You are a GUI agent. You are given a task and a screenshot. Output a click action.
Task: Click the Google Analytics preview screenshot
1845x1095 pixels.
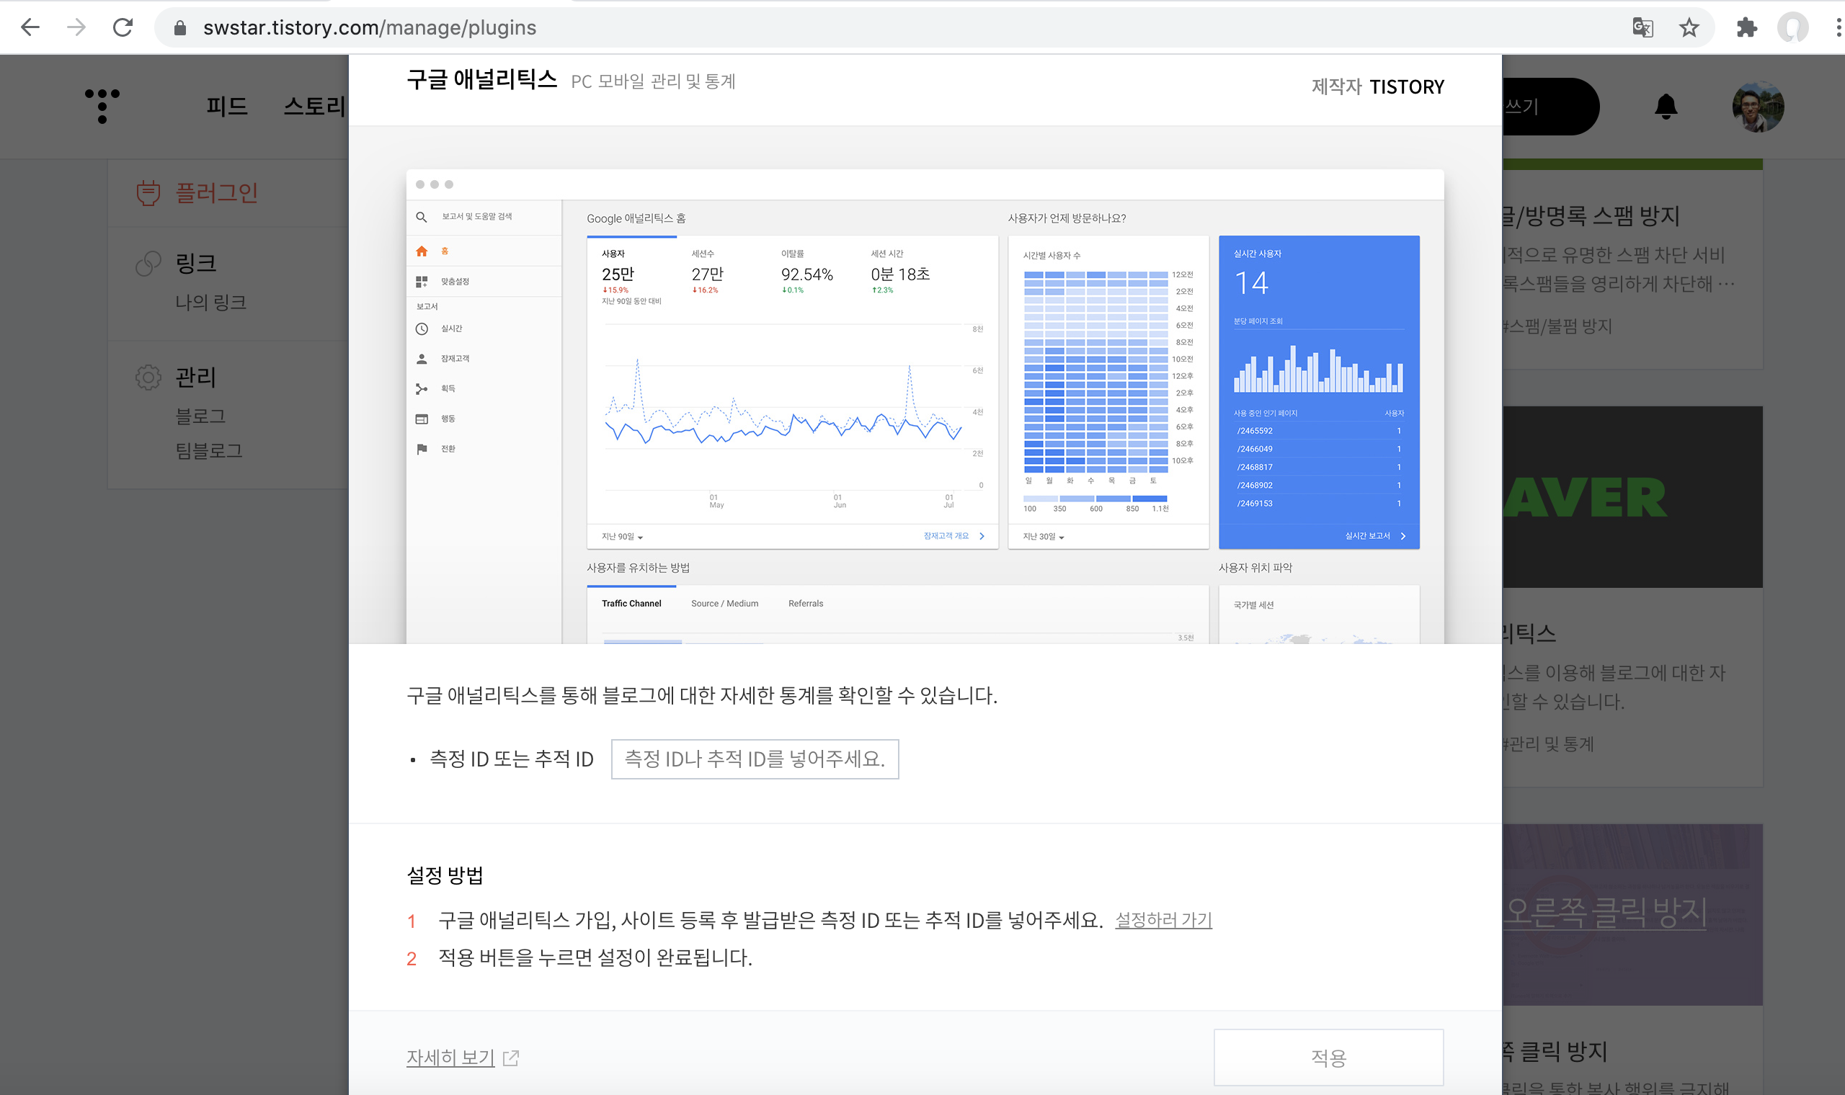[x=924, y=406]
